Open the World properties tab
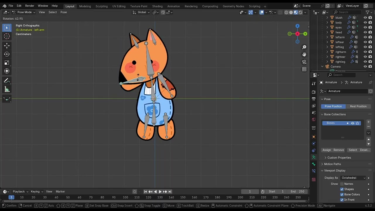This screenshot has height=211, width=375. tap(314, 120)
